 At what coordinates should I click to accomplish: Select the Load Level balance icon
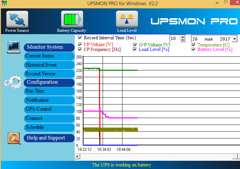click(127, 19)
